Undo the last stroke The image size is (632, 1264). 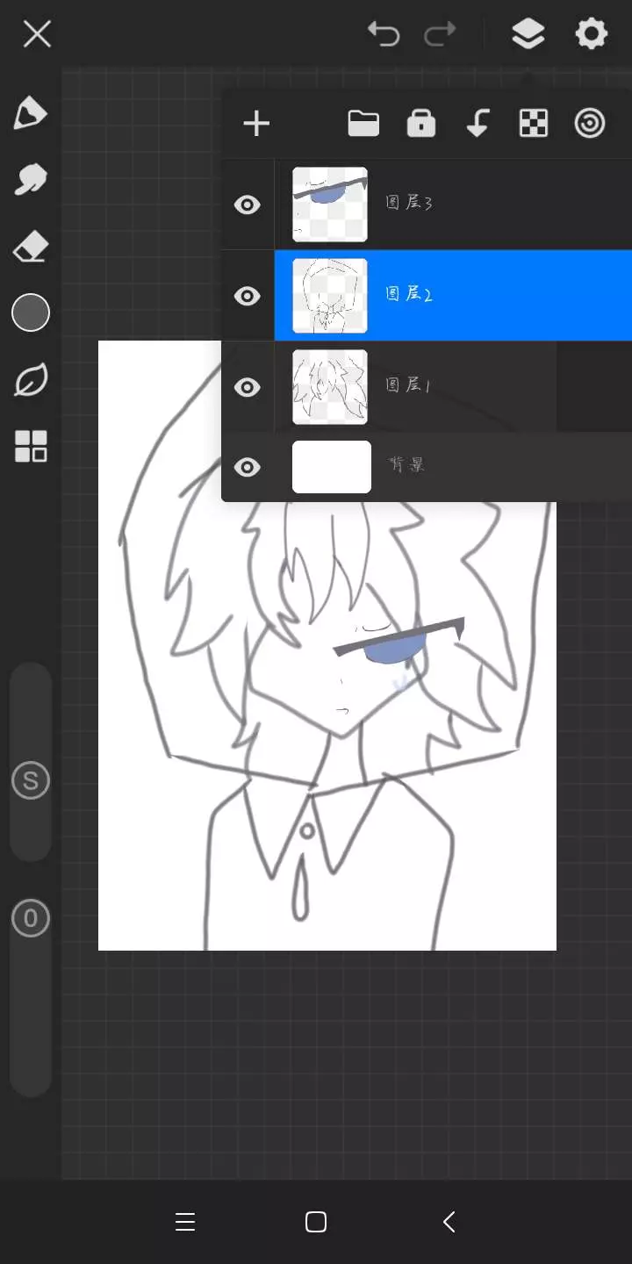(384, 35)
